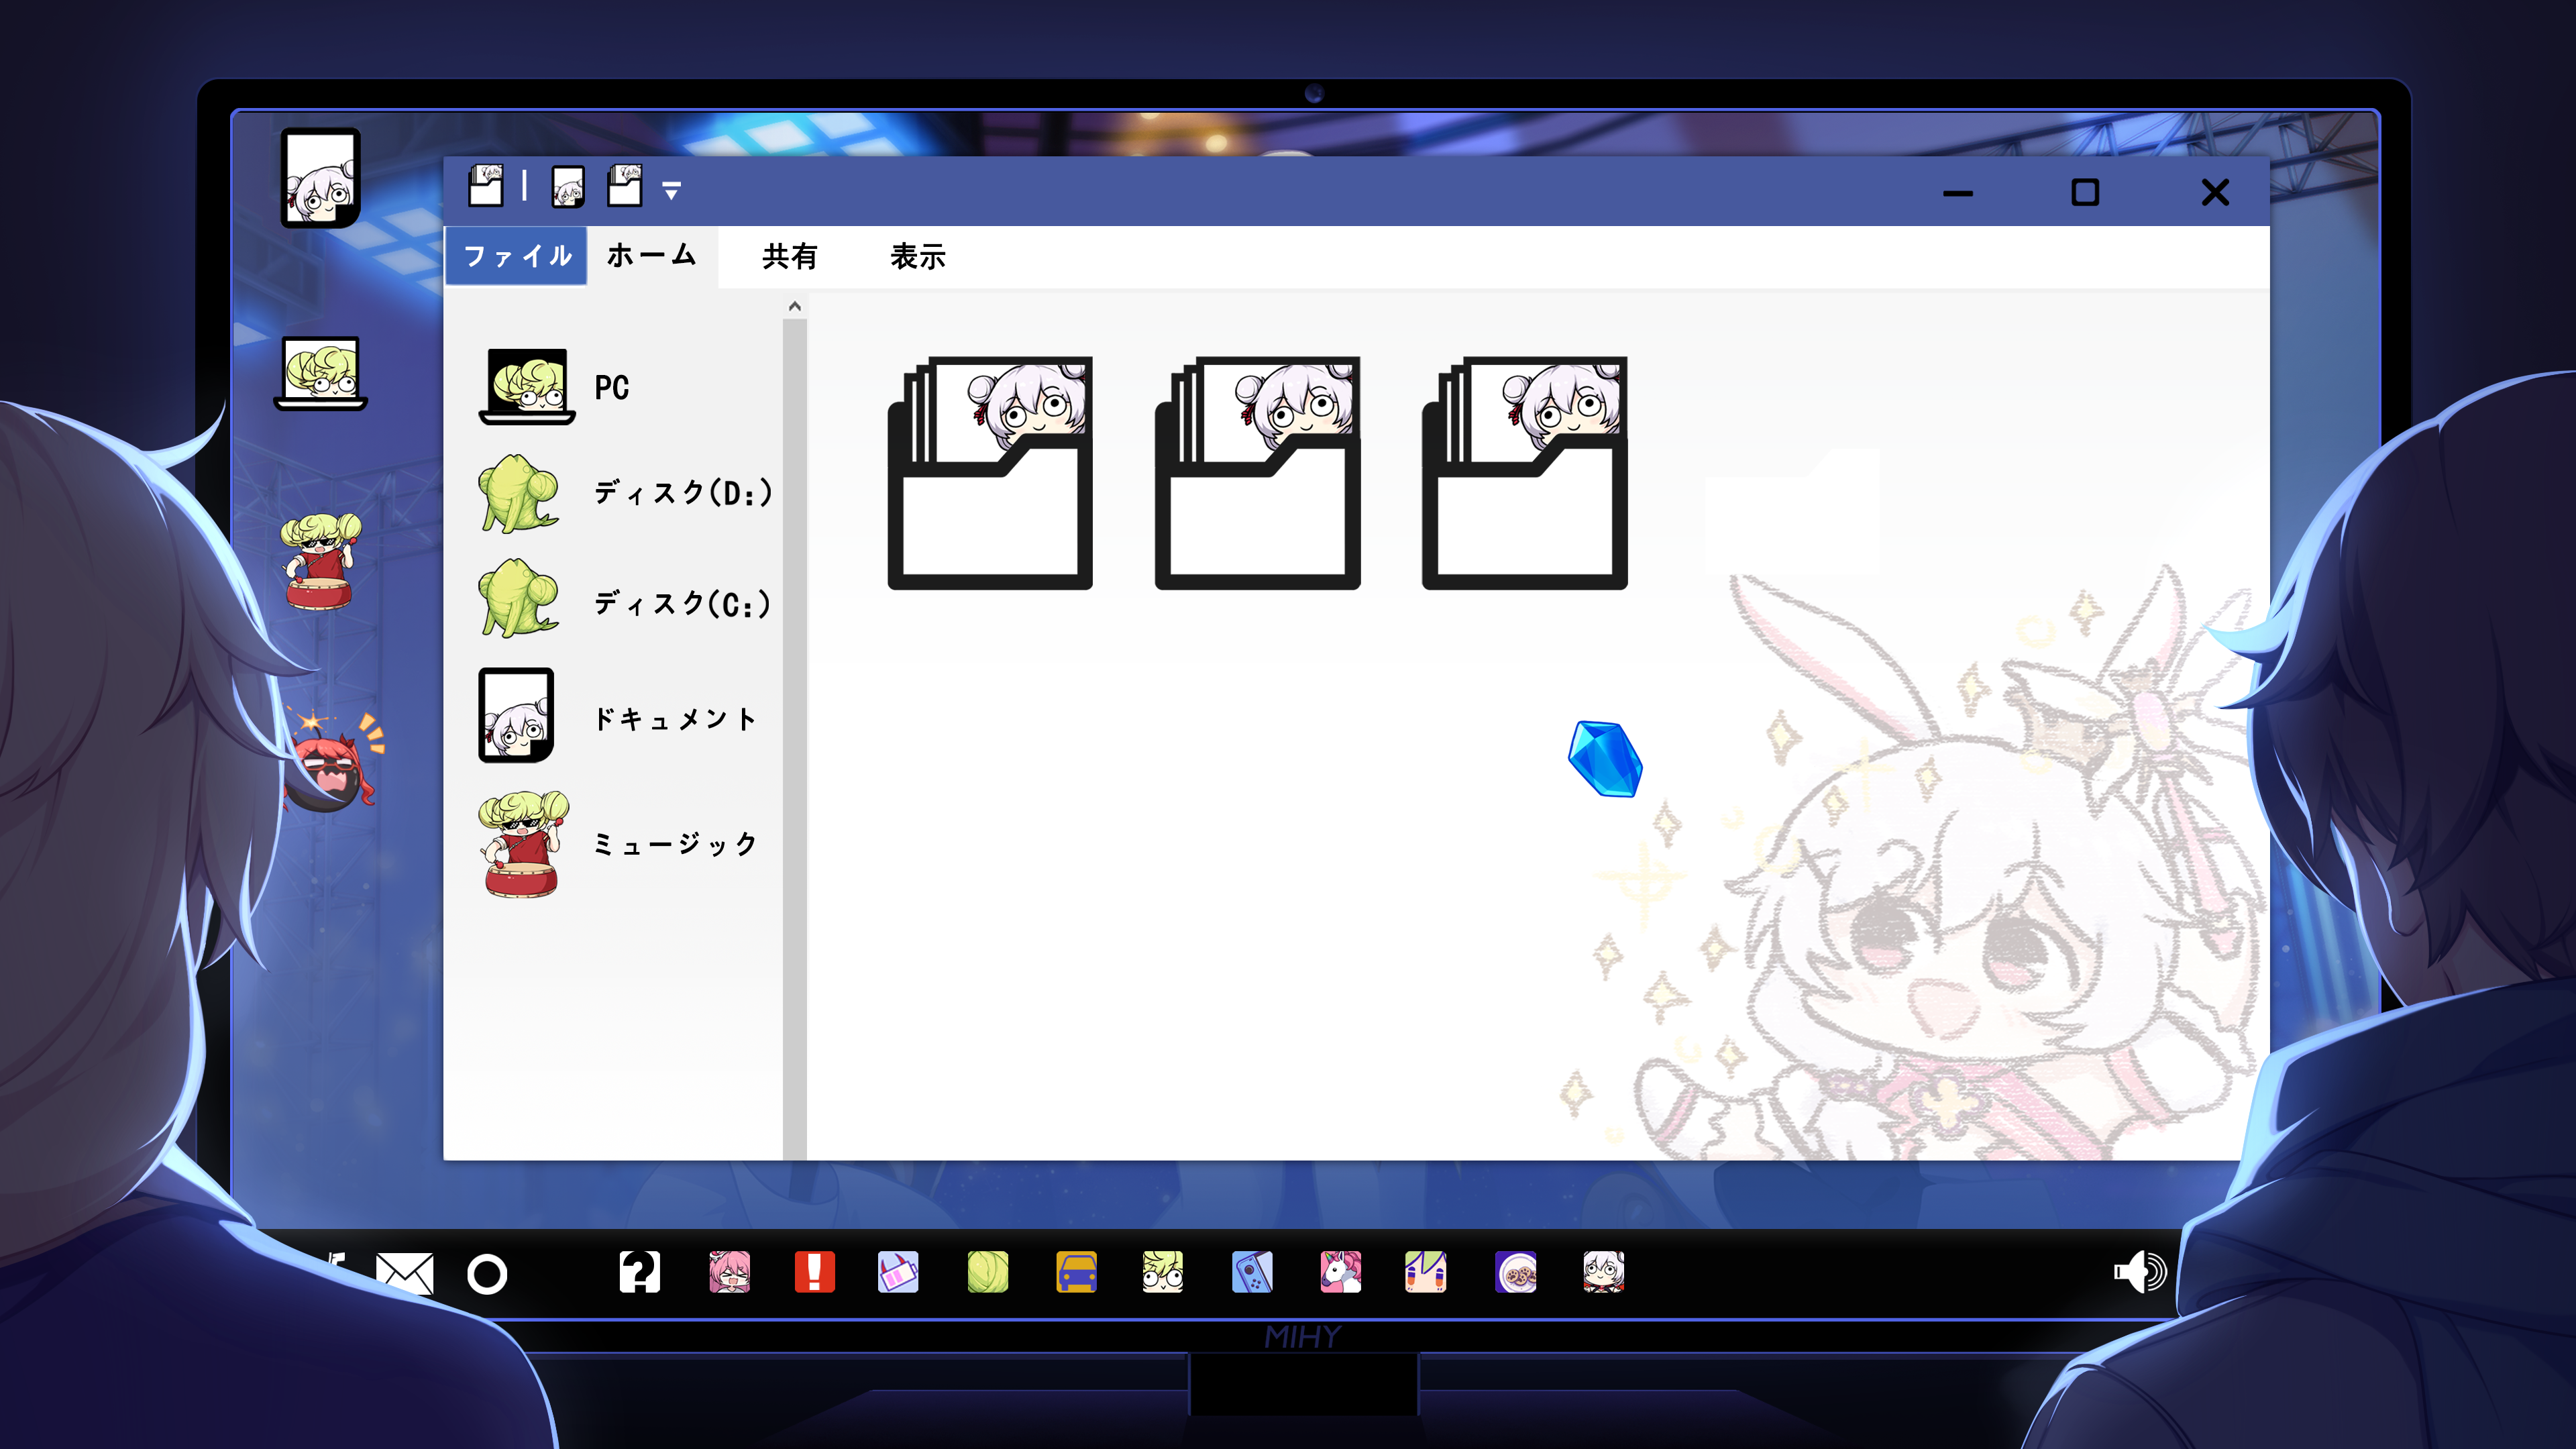Open the pink unicorn taskbar icon

coord(1341,1272)
